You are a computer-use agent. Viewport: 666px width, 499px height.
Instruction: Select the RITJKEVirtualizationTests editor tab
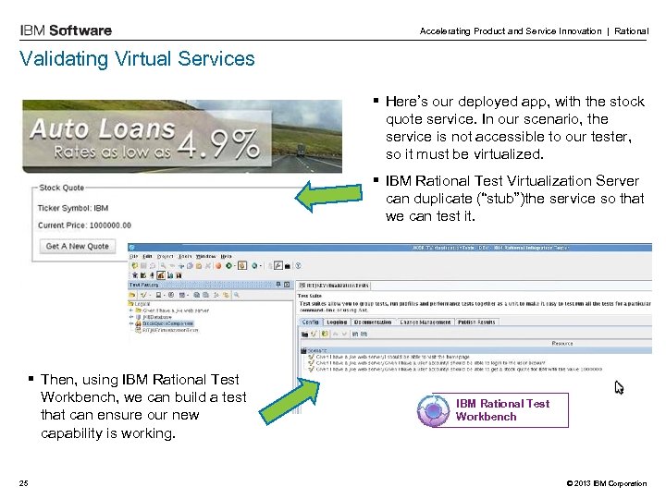(x=334, y=286)
